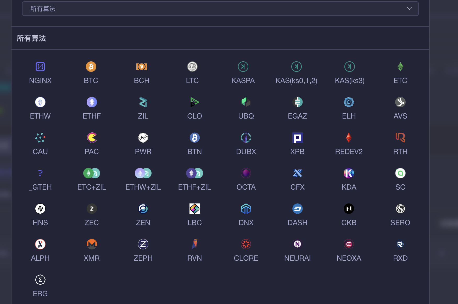This screenshot has height=304, width=458.
Task: Click the NEURAI text label
Action: coord(298,258)
